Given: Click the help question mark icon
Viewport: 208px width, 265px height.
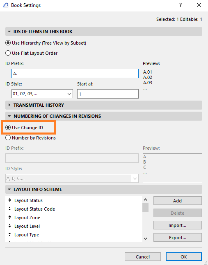Looking at the screenshot, I should click(181, 5).
